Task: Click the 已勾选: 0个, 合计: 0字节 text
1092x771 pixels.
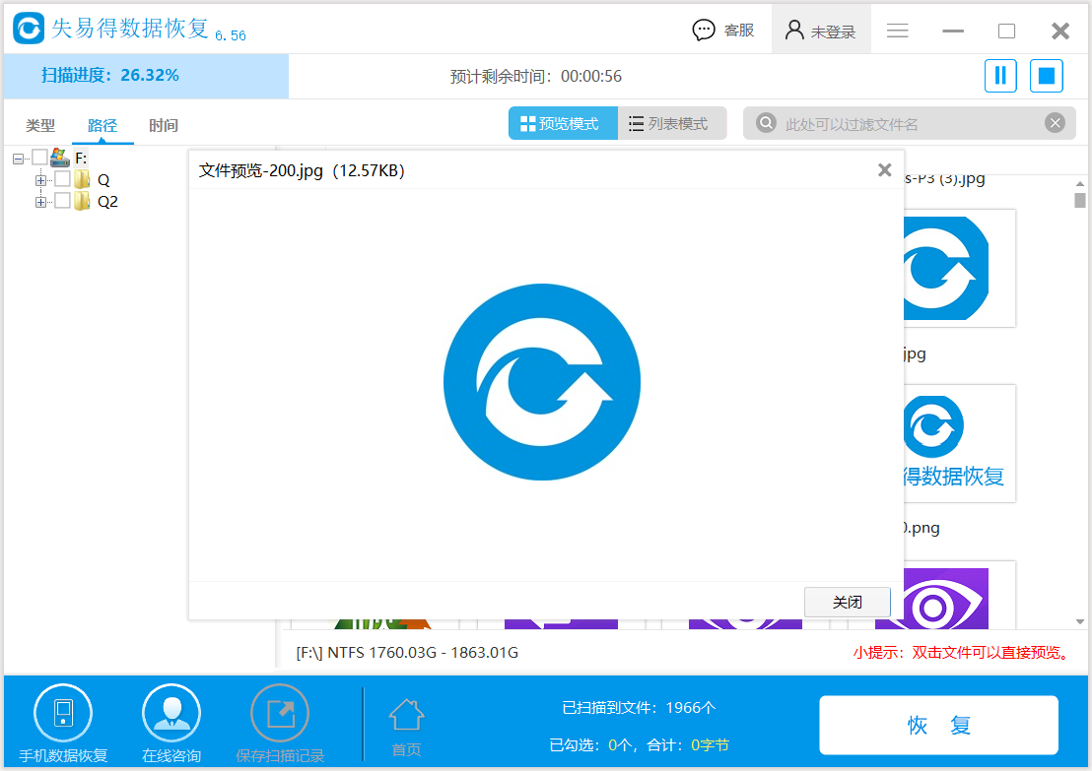Action: (x=639, y=745)
